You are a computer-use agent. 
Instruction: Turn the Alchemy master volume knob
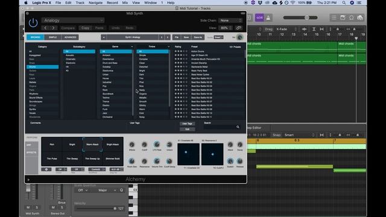point(239,37)
